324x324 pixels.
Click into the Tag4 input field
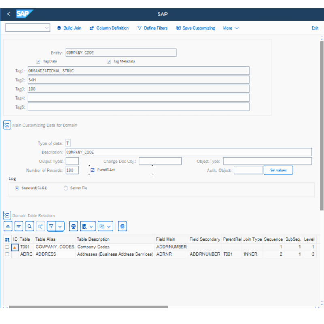(x=139, y=98)
